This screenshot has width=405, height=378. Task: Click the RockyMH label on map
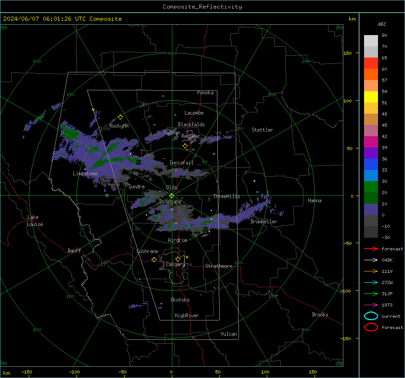tap(119, 126)
